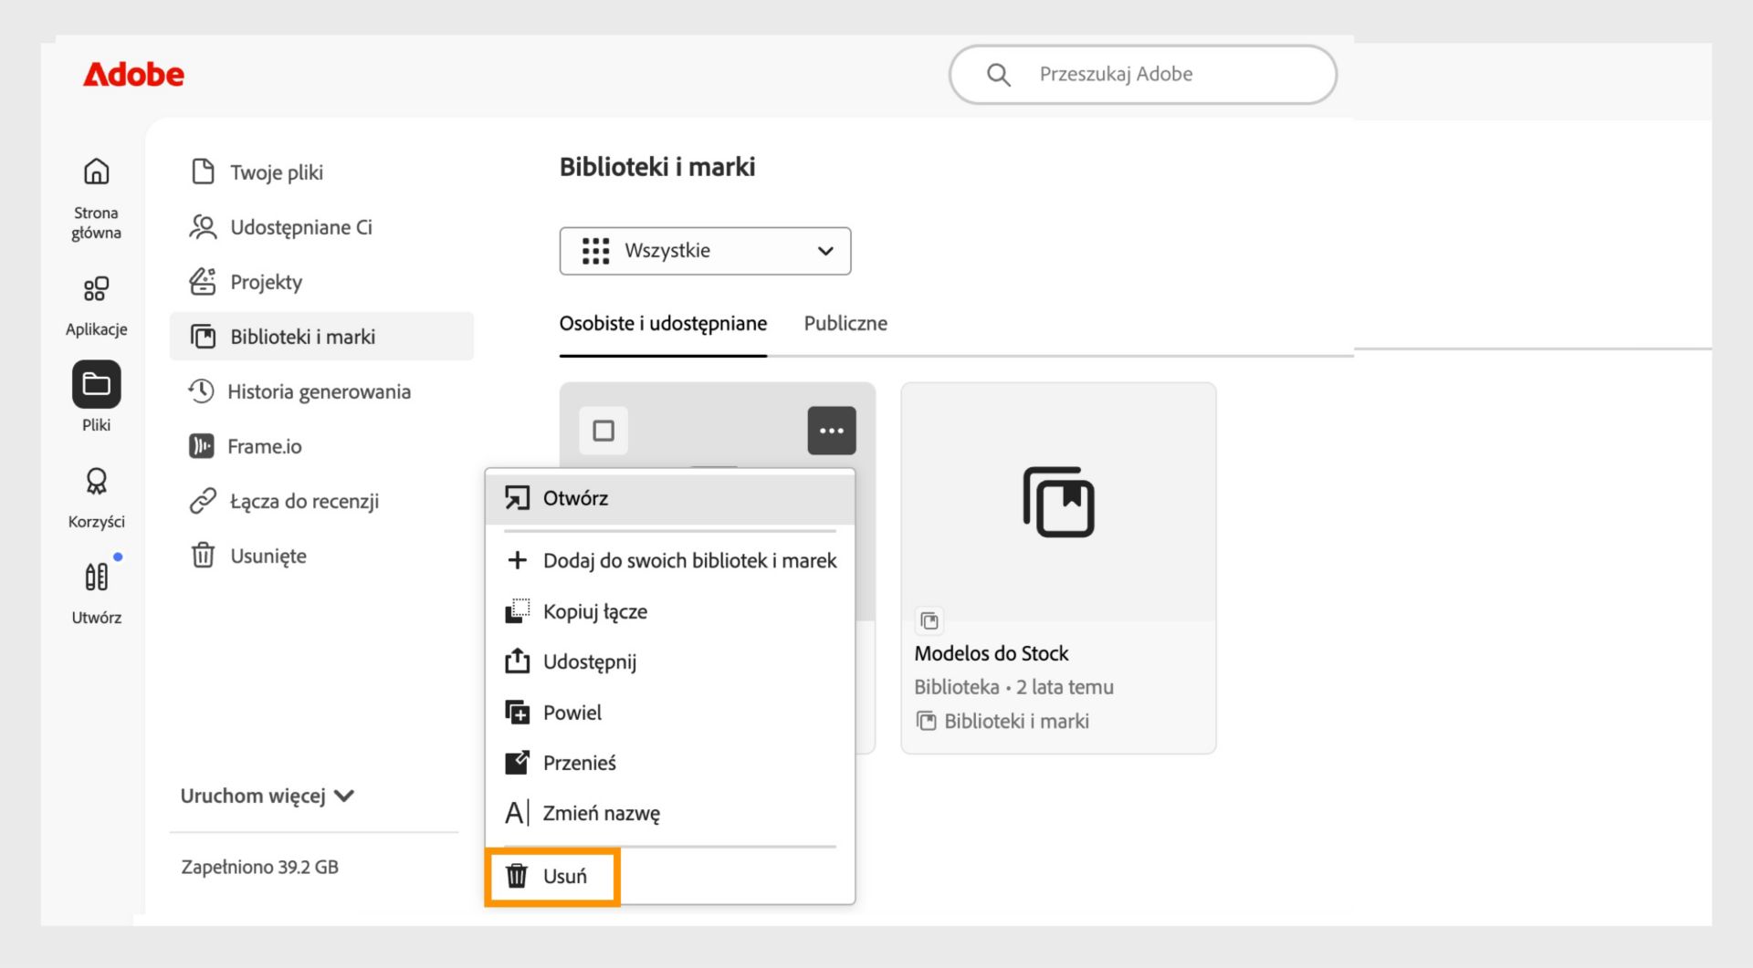Click small library badge on Modelos card

[929, 621]
